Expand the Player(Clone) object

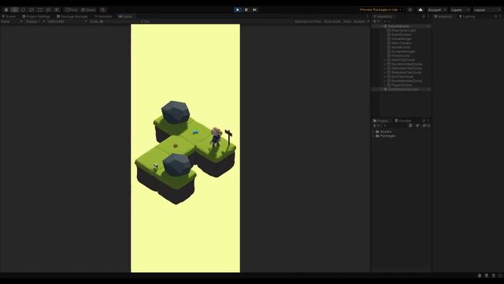pyautogui.click(x=385, y=85)
